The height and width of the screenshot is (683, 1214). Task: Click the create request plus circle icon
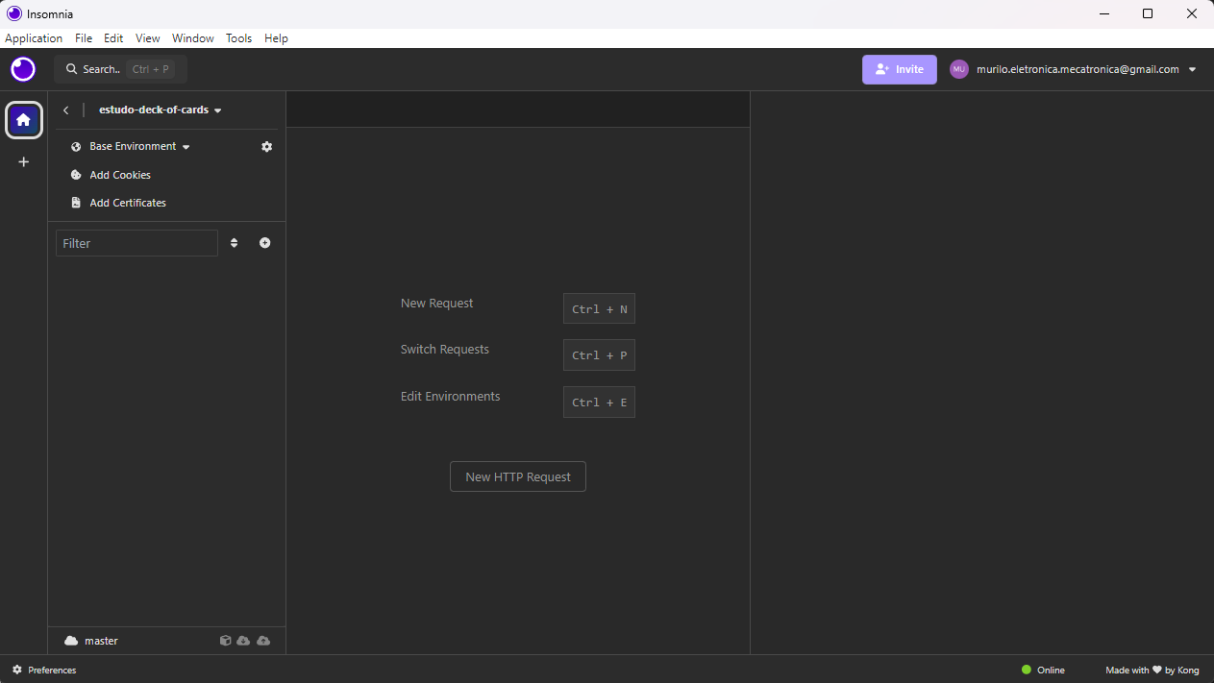[265, 243]
